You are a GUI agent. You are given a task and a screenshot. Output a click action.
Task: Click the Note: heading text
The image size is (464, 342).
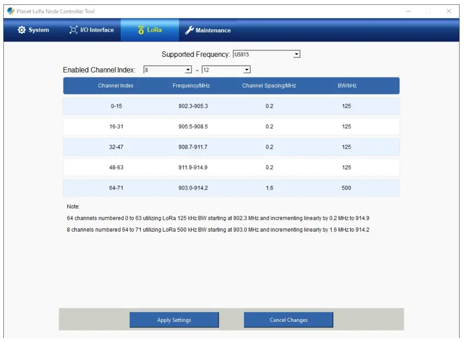[73, 207]
